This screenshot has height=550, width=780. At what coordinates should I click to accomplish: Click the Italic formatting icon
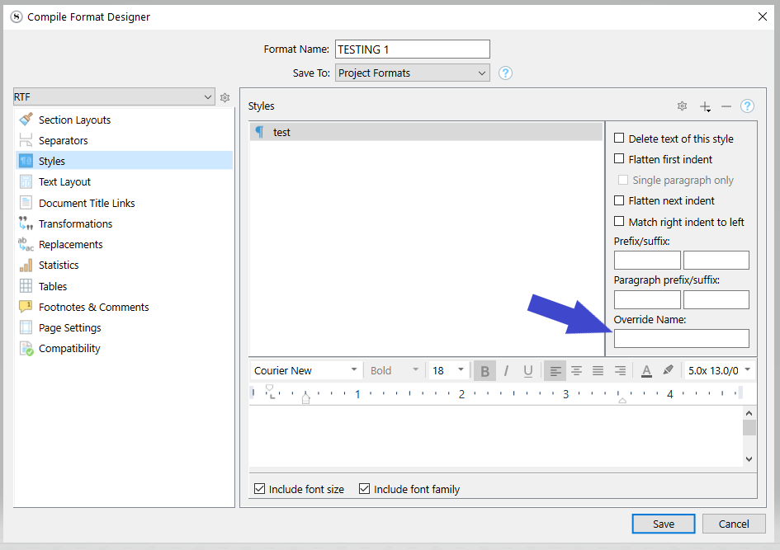click(x=506, y=371)
